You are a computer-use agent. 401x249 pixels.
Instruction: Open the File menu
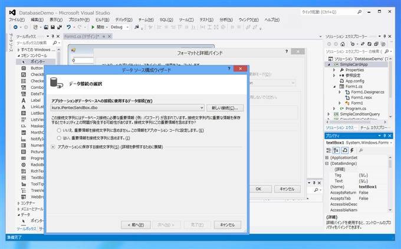17,19
